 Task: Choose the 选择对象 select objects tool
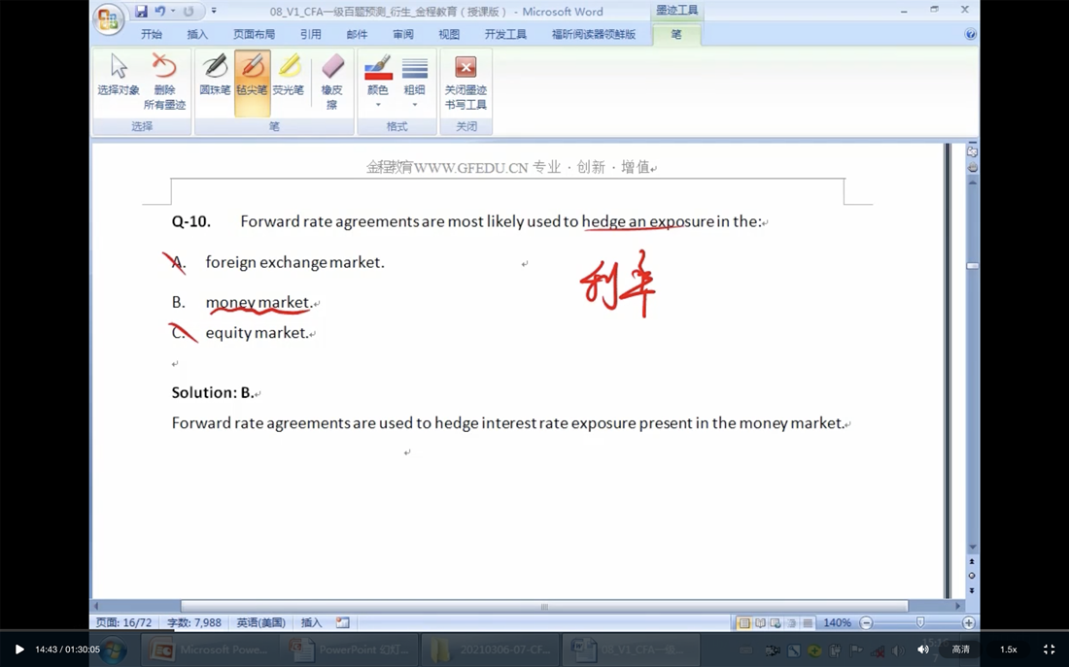(119, 75)
